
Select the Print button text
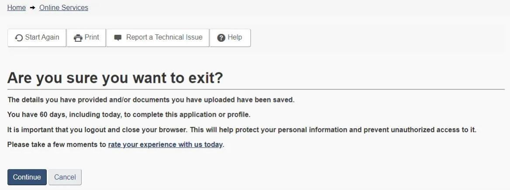click(92, 37)
